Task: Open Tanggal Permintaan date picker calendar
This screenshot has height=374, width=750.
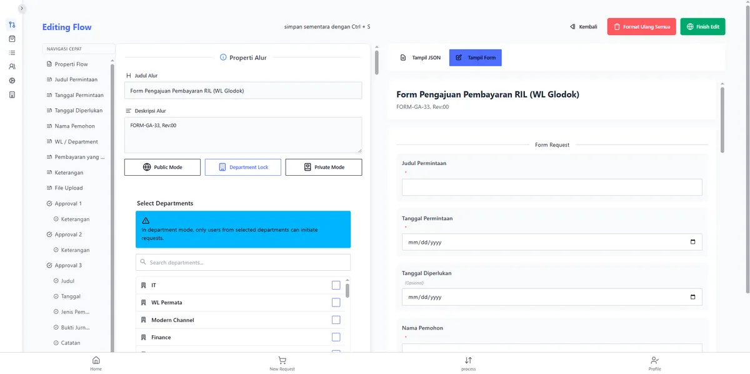Action: tap(692, 242)
